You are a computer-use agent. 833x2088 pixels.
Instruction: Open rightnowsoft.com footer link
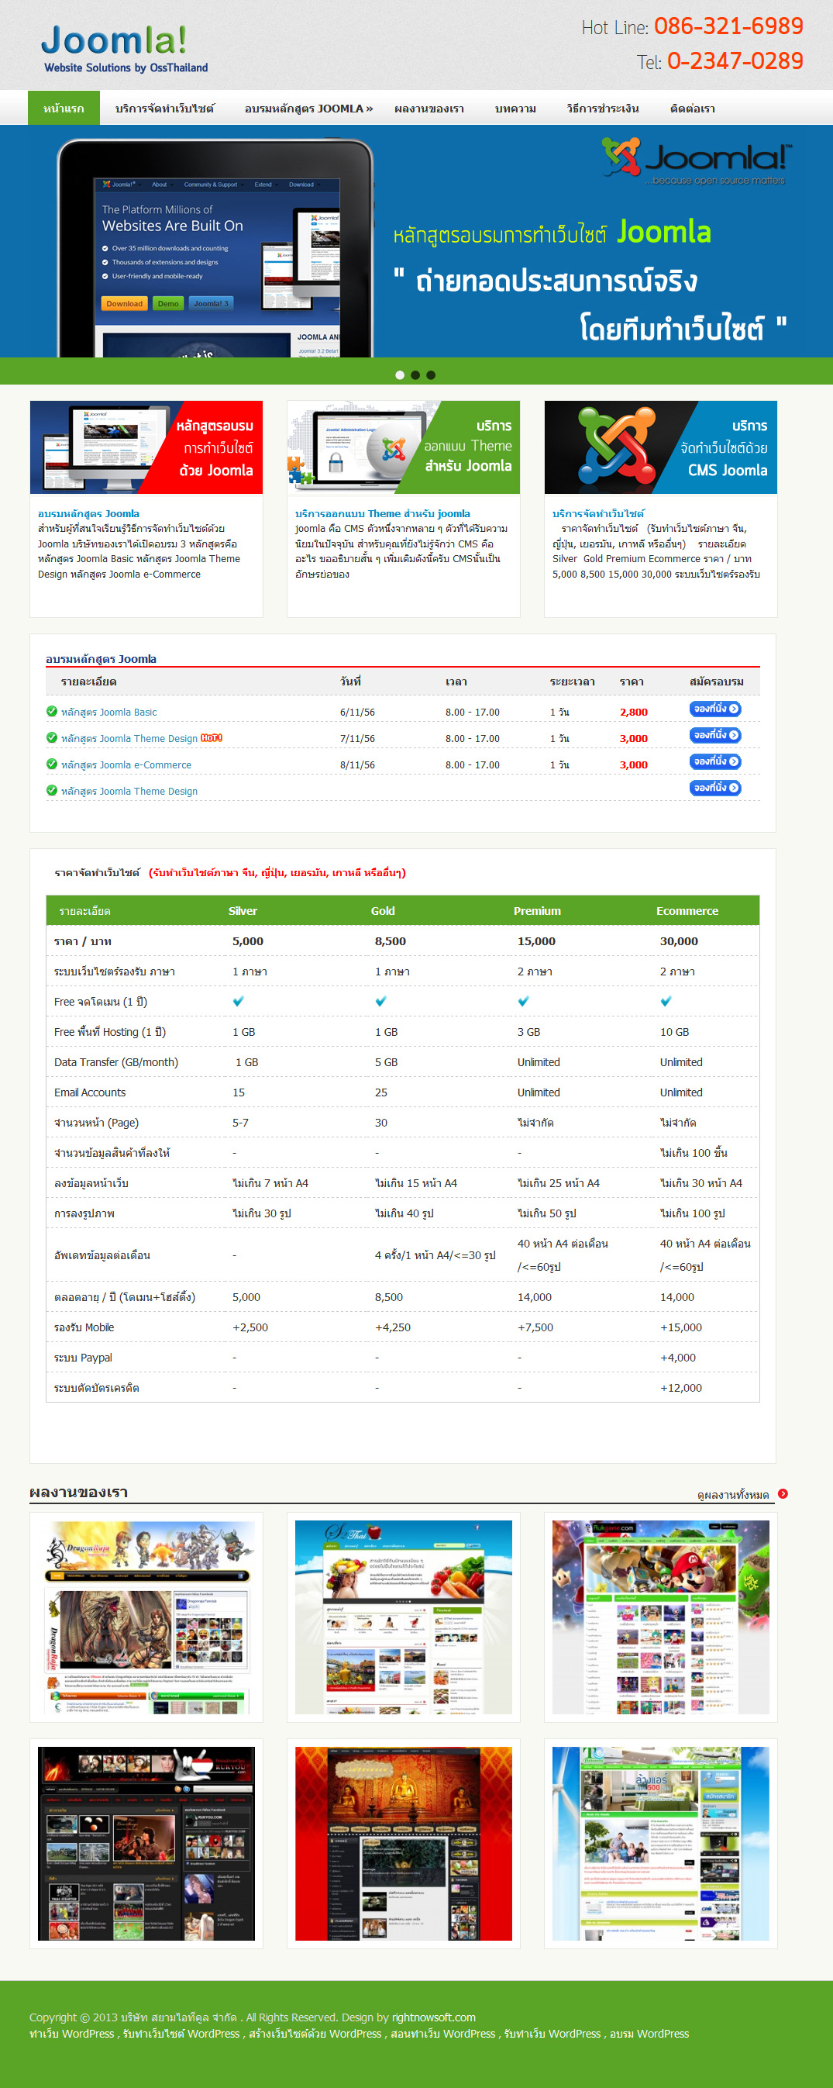click(x=433, y=2017)
